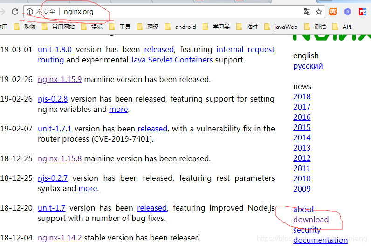Open the 2011 news archive
Viewport: 371px width, 247px height.
click(x=302, y=168)
